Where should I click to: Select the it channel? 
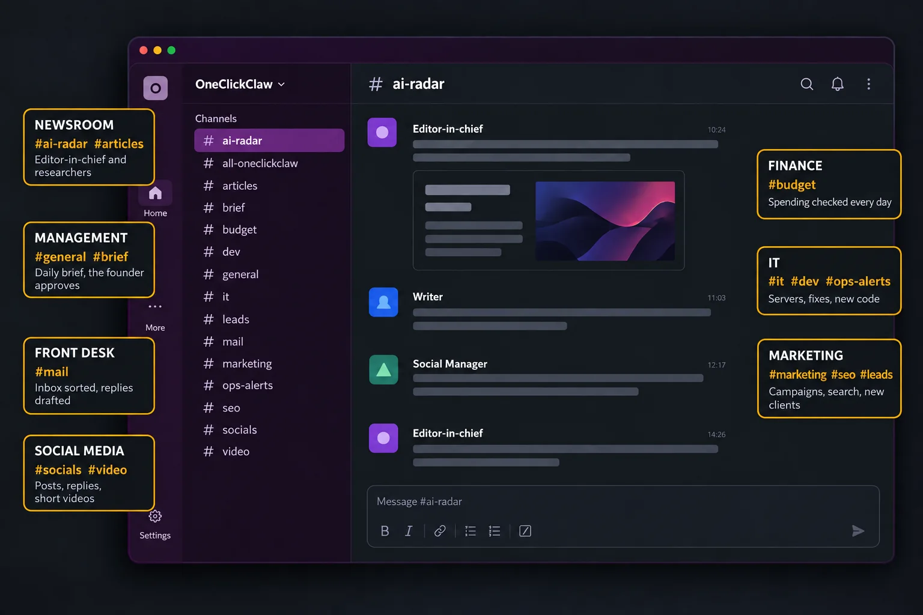tap(269, 297)
